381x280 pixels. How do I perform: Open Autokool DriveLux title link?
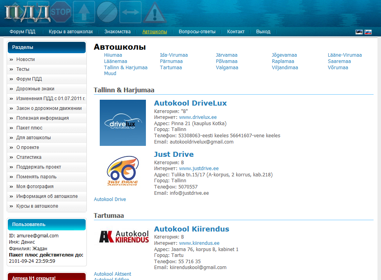click(x=190, y=103)
